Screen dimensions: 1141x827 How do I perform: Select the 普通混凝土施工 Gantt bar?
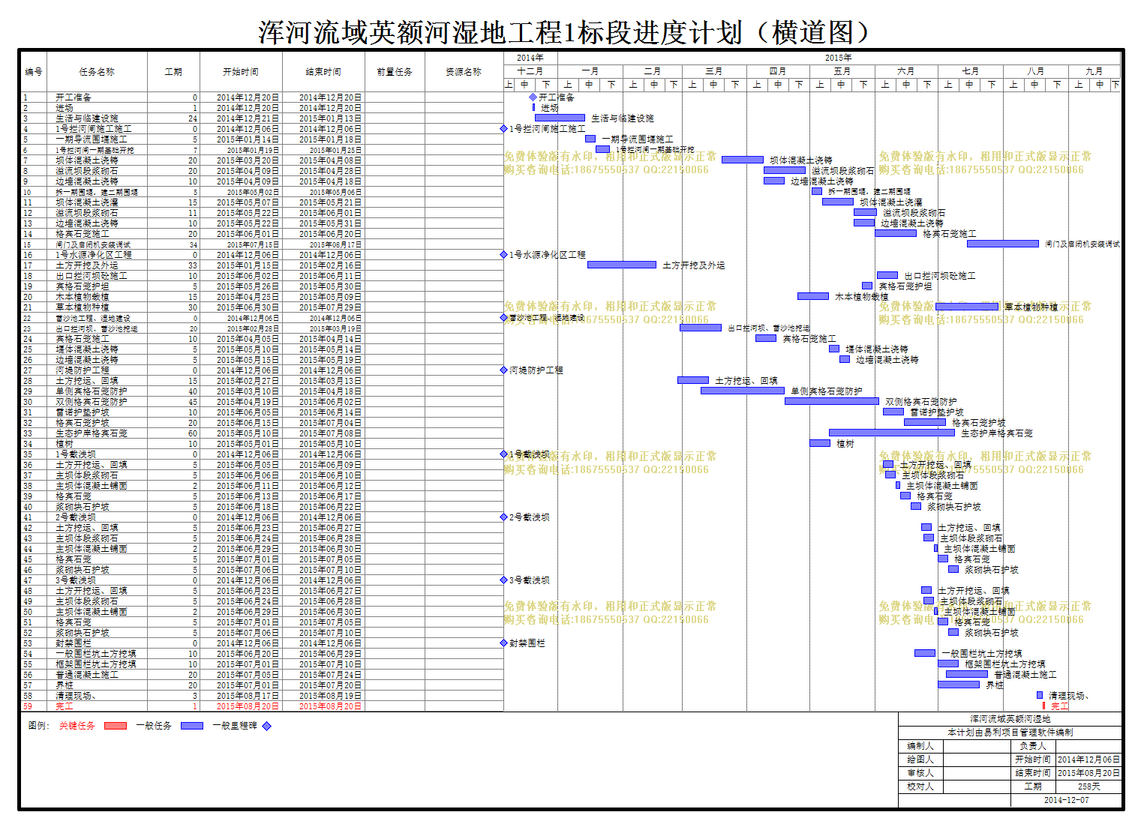(x=967, y=674)
